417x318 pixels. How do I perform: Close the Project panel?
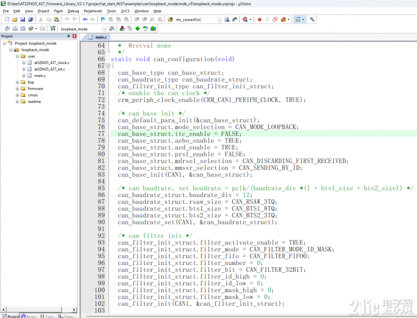click(74, 36)
